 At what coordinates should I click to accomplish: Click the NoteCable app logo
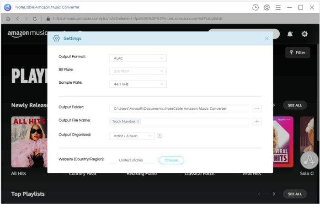coord(8,7)
